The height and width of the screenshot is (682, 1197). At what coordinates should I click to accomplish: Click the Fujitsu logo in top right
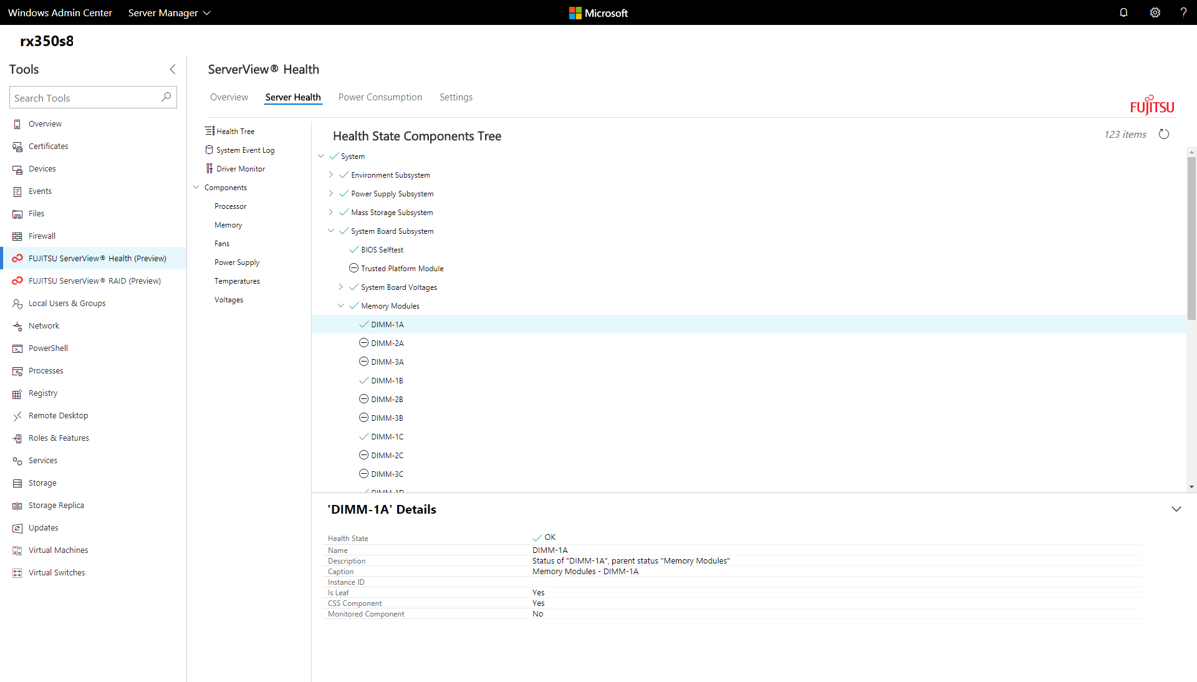tap(1153, 105)
